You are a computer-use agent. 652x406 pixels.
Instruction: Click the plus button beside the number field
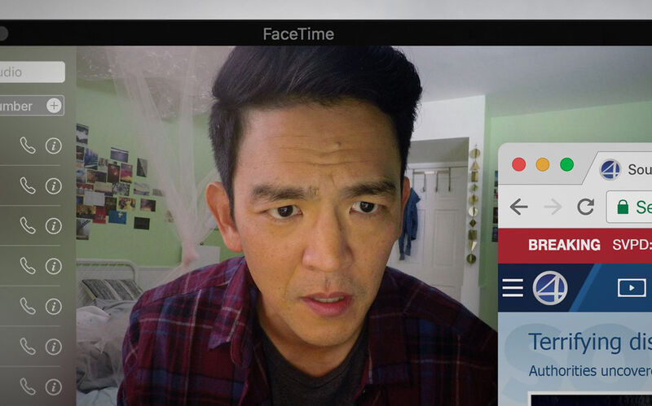click(x=54, y=106)
